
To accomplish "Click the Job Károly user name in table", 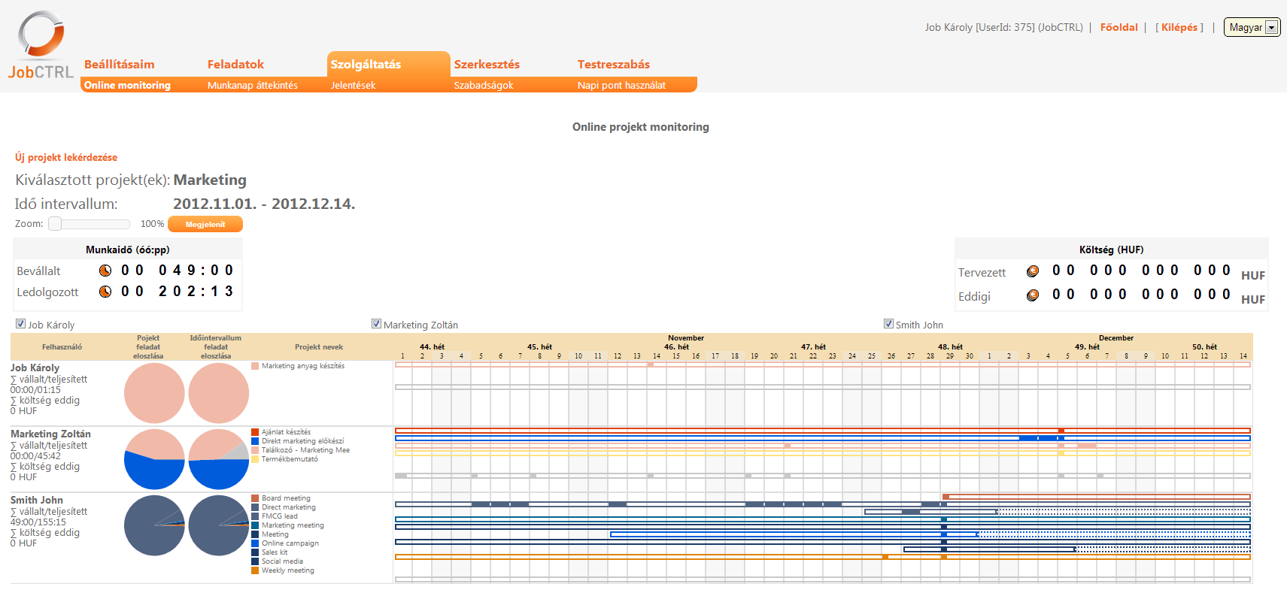I will [35, 368].
